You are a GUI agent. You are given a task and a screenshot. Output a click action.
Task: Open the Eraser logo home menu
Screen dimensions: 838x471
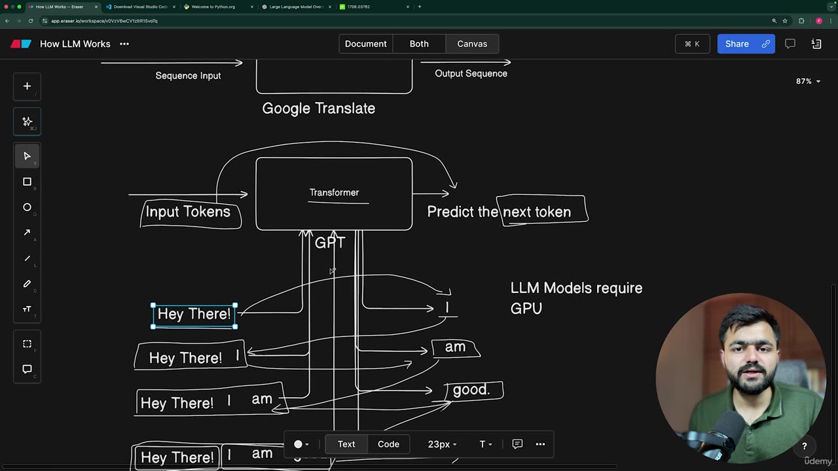pyautogui.click(x=21, y=44)
